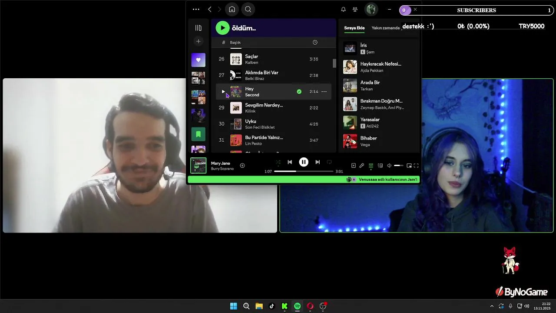Viewport: 556px width, 313px height.
Task: Adjust the Spotify volume slider
Action: [399, 166]
